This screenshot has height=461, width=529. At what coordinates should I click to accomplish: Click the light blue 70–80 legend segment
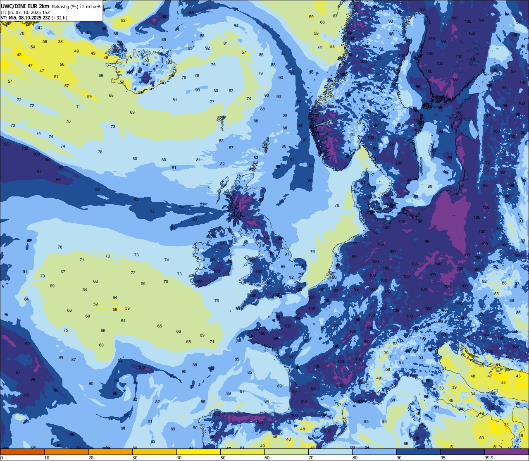tap(330, 452)
